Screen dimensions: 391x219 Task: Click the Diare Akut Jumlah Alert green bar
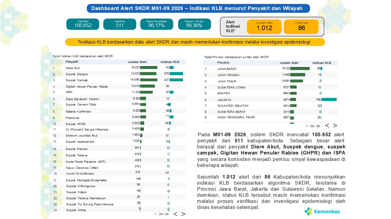click(x=149, y=68)
